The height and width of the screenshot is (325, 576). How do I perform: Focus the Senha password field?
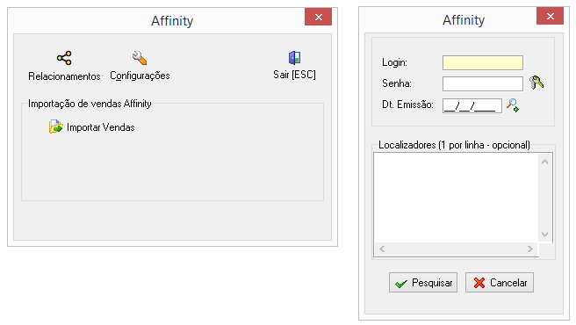(483, 83)
